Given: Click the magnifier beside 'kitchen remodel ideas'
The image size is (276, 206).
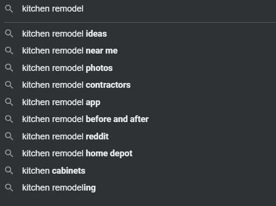Looking at the screenshot, I should (9, 34).
